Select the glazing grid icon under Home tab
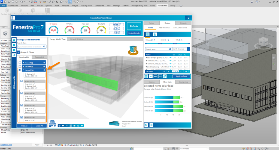 point(147,34)
